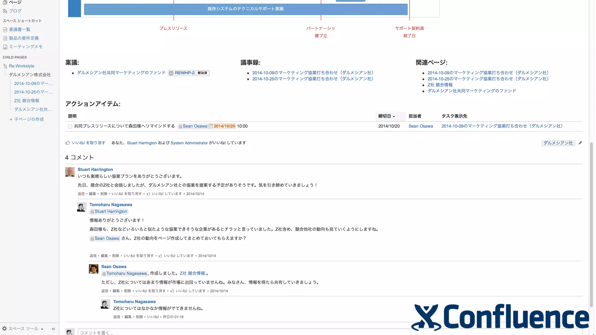The width and height of the screenshot is (596, 335).
Task: Click the thumbs-up icon below action items
Action: pos(68,143)
